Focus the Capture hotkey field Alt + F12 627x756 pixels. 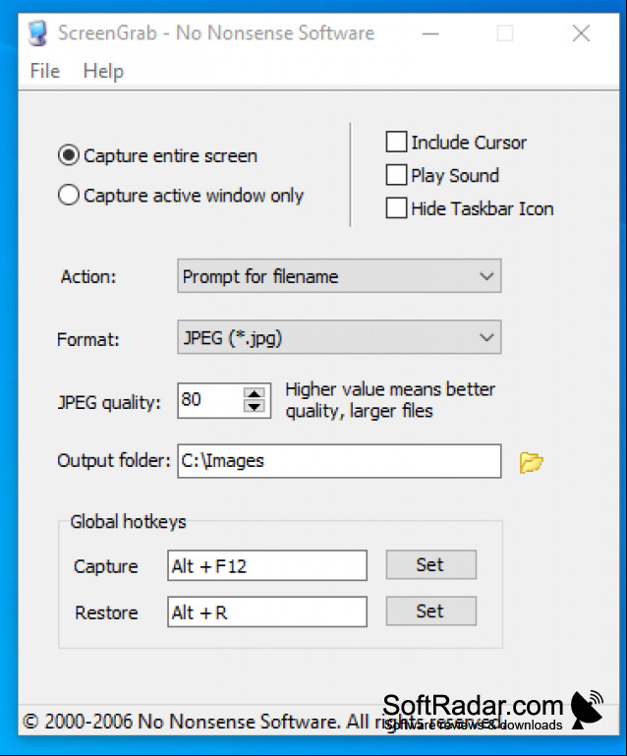(267, 565)
